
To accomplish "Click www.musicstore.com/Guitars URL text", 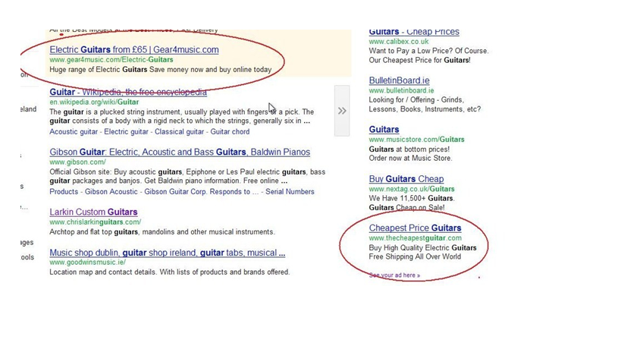I will (x=416, y=140).
